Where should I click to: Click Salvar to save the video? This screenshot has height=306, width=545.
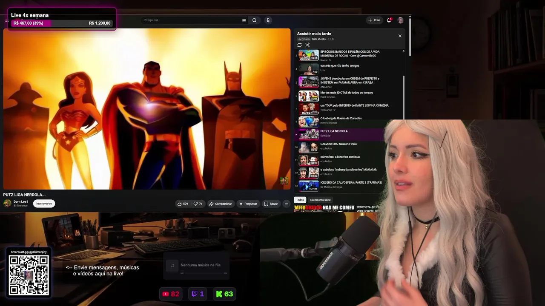[x=271, y=204]
